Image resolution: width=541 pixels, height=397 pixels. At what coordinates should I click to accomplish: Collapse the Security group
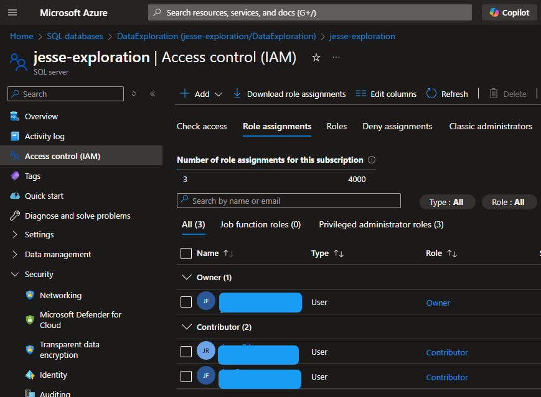click(x=39, y=275)
